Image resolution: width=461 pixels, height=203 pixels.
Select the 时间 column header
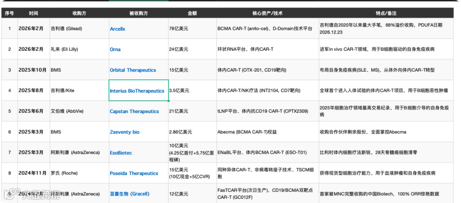(34, 13)
